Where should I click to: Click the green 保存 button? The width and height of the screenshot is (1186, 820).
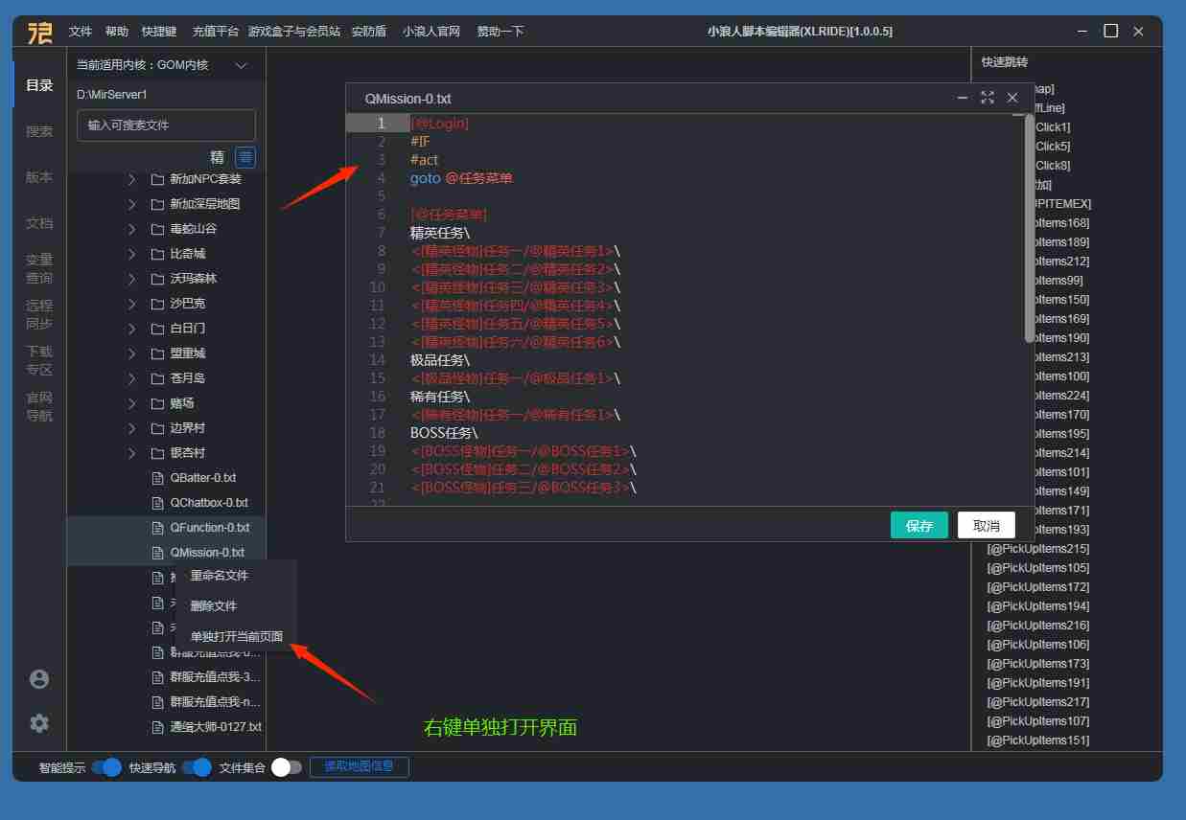click(919, 526)
